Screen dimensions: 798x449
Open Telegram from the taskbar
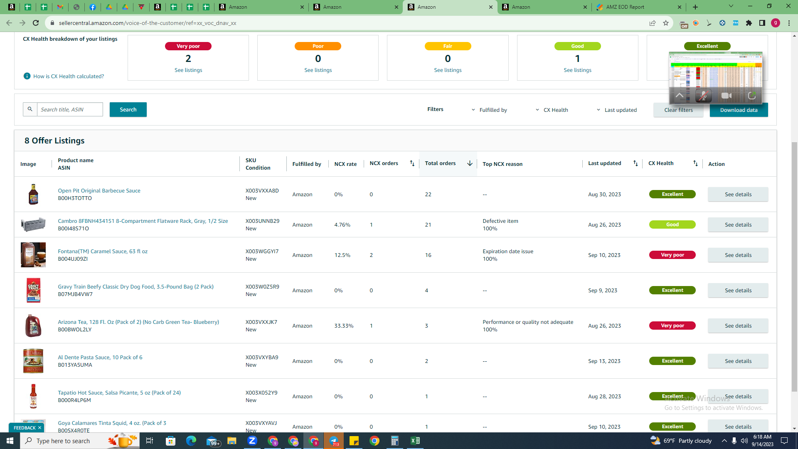(x=334, y=441)
